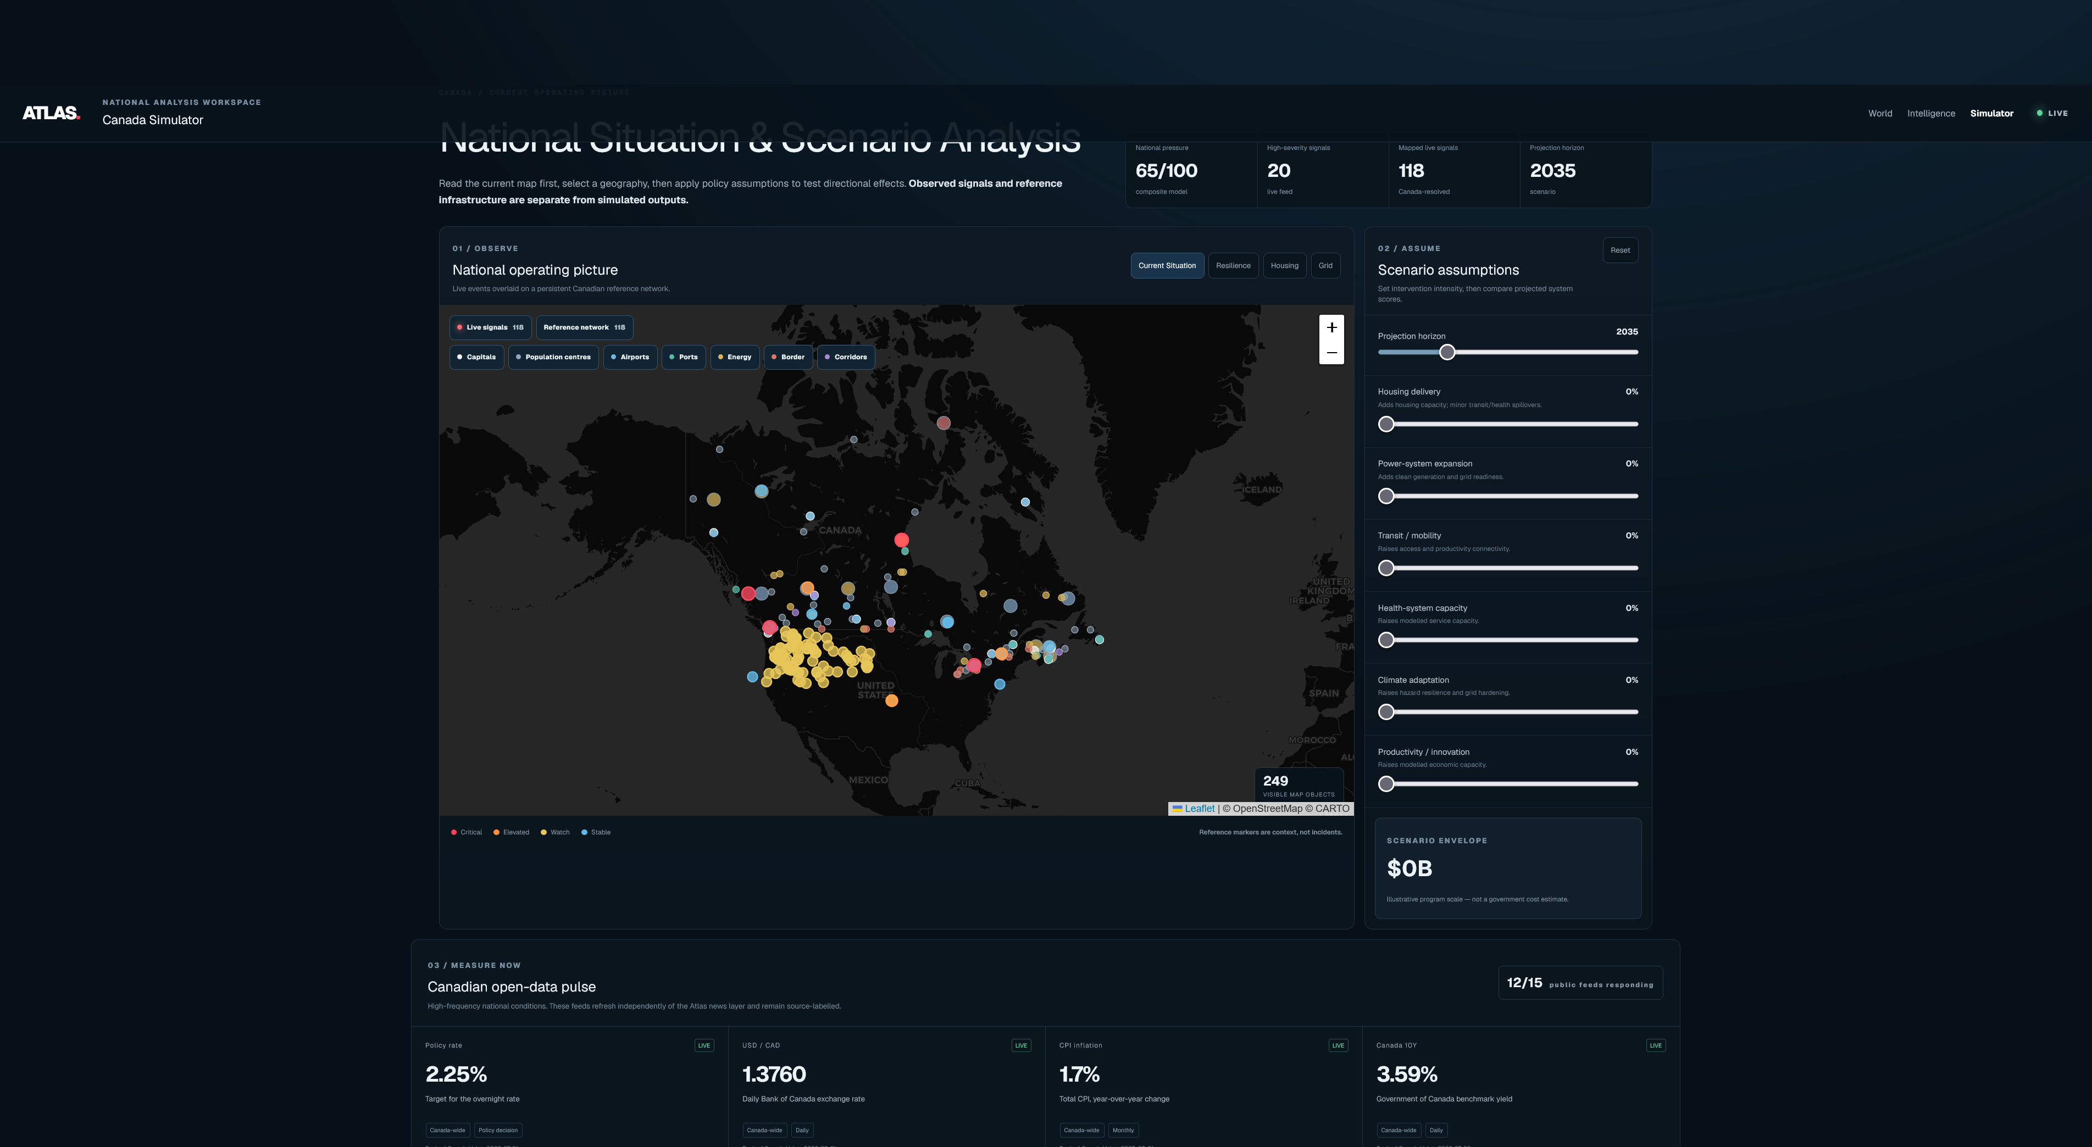2092x1147 pixels.
Task: Switch to the Housing map view
Action: 1285,265
